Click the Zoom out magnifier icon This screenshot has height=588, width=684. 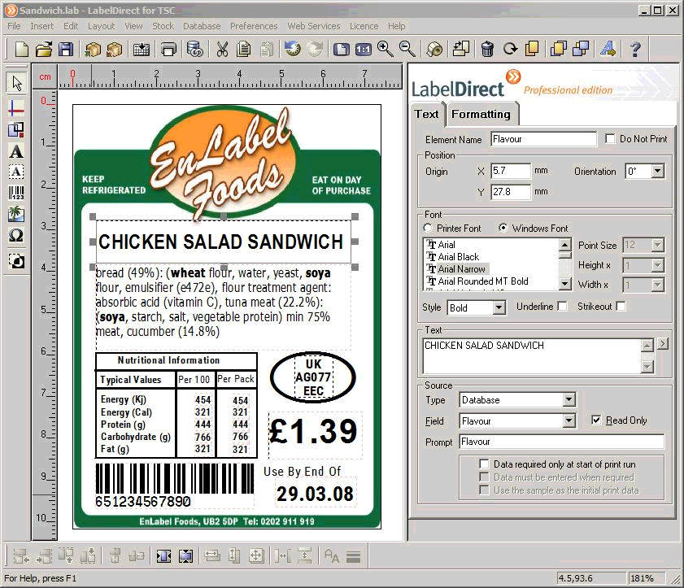click(x=407, y=49)
